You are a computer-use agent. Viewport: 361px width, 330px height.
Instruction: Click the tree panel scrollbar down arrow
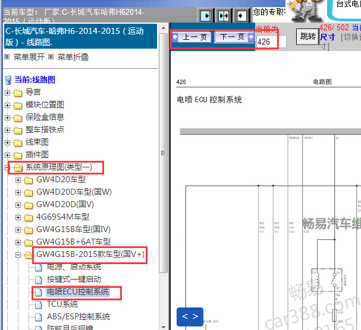pos(164,327)
